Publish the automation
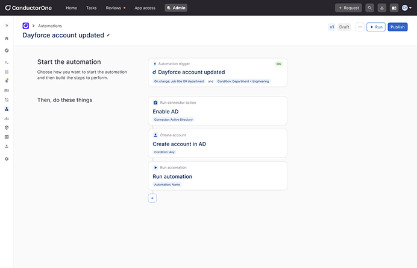 tap(398, 27)
